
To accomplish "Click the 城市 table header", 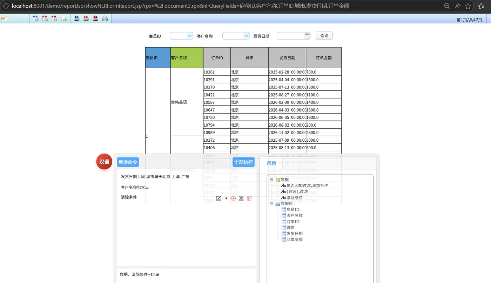I will [x=249, y=58].
